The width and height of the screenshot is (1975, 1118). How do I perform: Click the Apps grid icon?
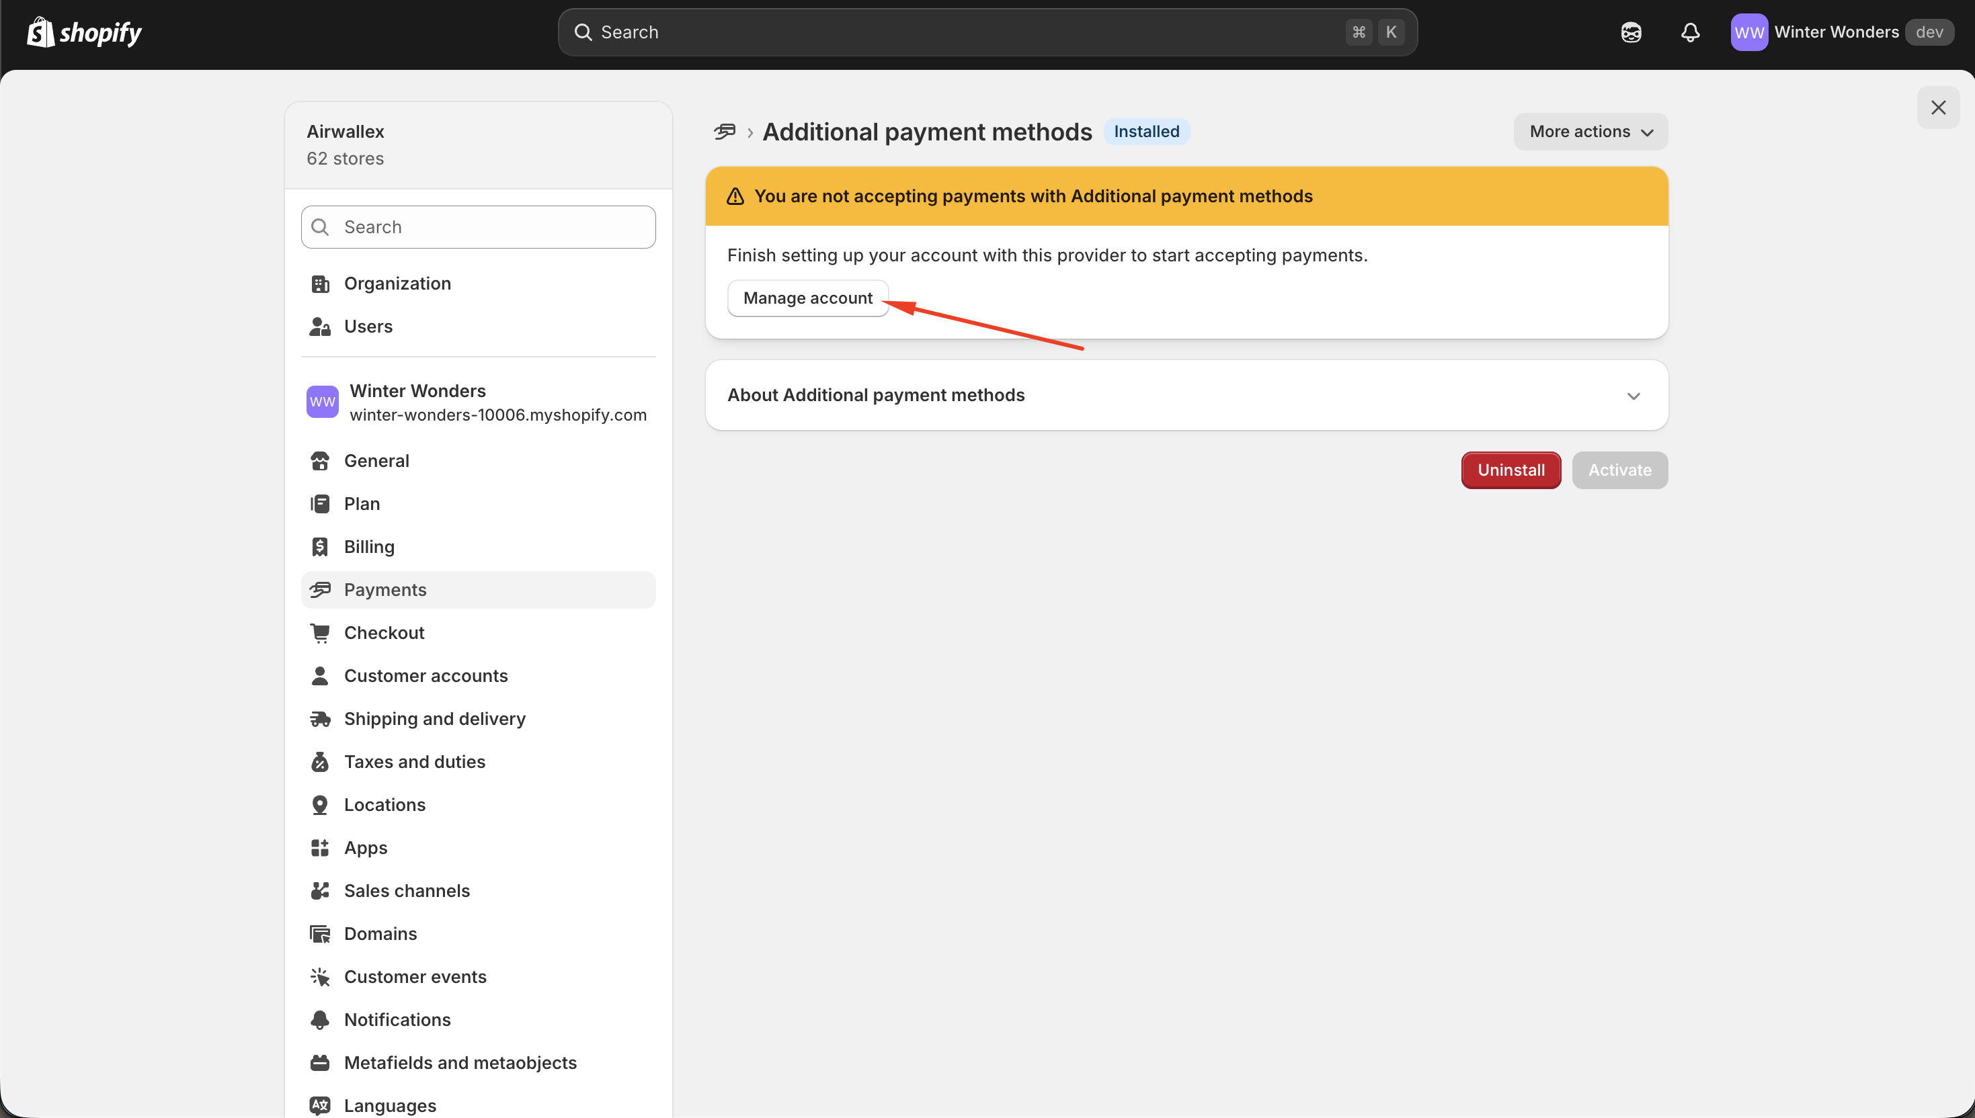319,849
